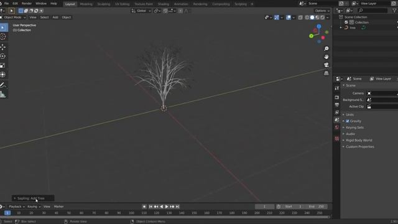Toggle X-ray mode button
The height and width of the screenshot is (224, 398).
point(300,17)
